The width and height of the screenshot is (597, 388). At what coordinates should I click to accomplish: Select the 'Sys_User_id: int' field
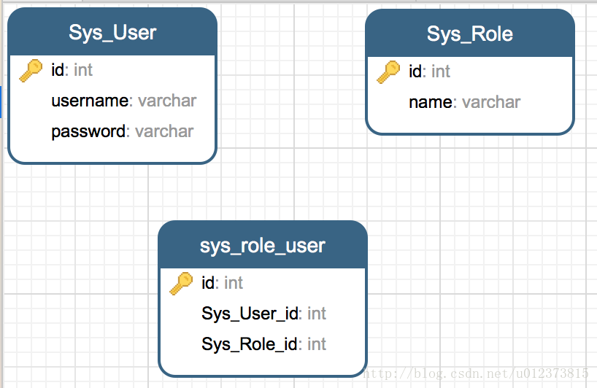tap(263, 314)
